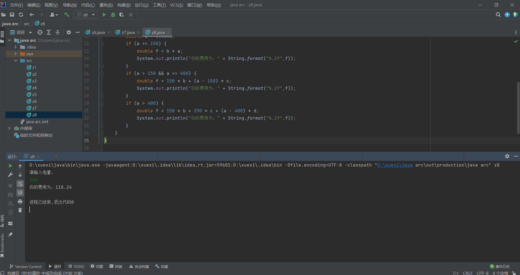Image resolution: width=520 pixels, height=275 pixels.
Task: Click the Stop square in the top toolbar
Action: point(131,15)
